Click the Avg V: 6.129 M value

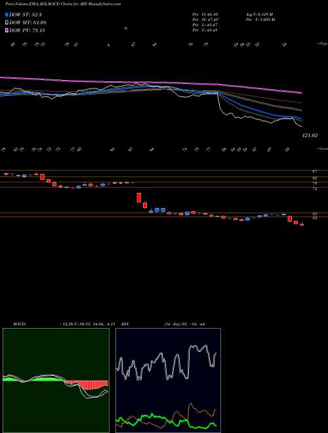259,14
